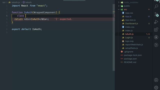Open the Manage settings gear icon
This screenshot has height=90, width=160.
(x=156, y=87)
